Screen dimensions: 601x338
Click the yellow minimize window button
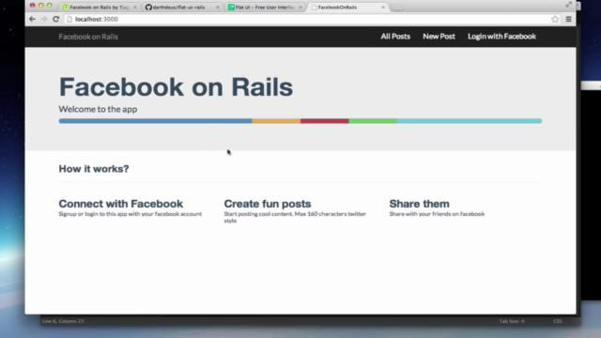pos(41,6)
